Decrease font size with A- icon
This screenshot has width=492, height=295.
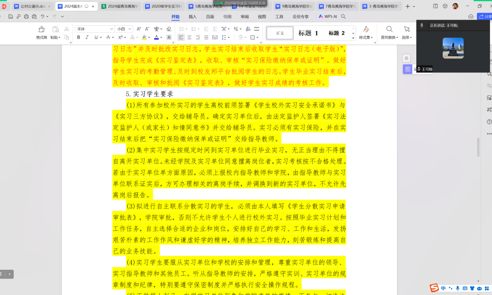tap(147, 29)
